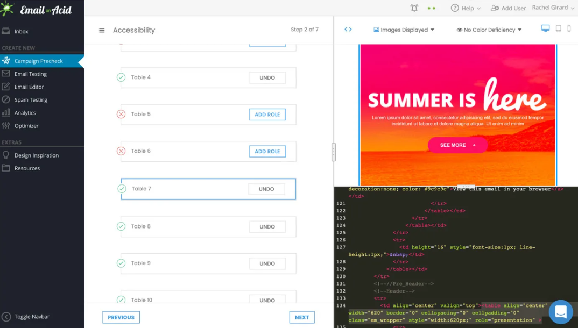578x328 pixels.
Task: Open the hamburger menu beside Accessibility
Action: click(102, 30)
